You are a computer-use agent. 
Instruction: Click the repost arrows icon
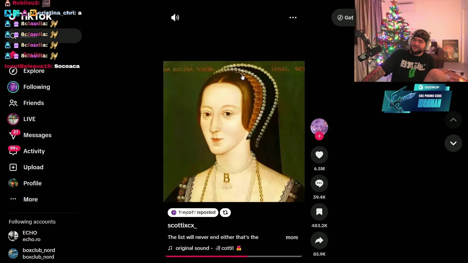click(225, 212)
